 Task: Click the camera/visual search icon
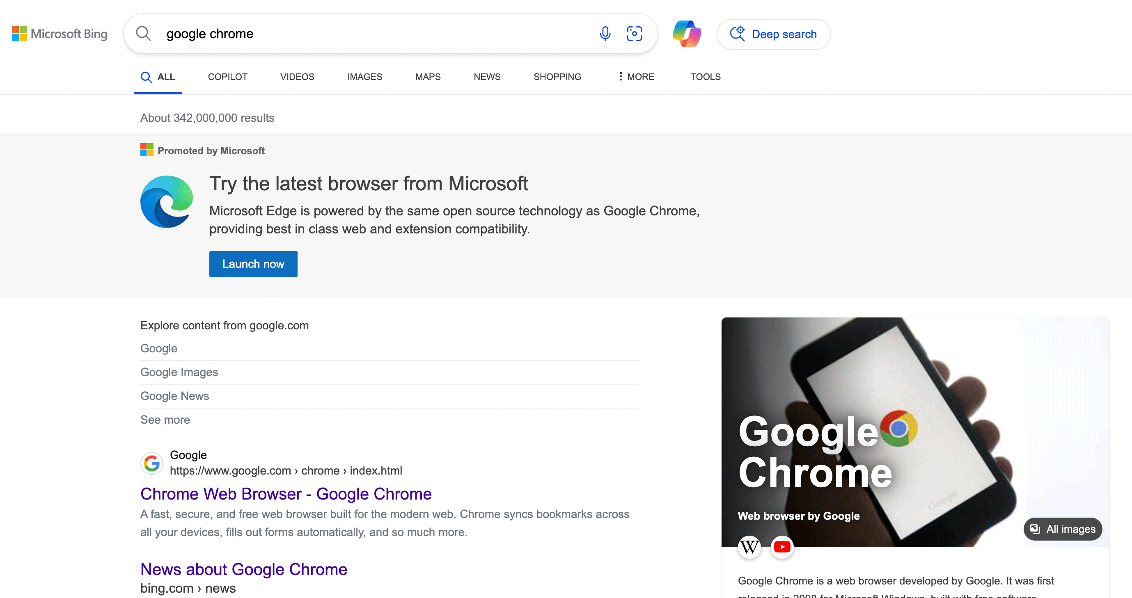coord(634,33)
